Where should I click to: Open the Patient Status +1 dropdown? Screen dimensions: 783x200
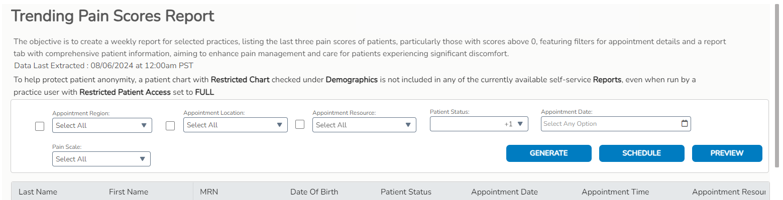[x=479, y=124]
